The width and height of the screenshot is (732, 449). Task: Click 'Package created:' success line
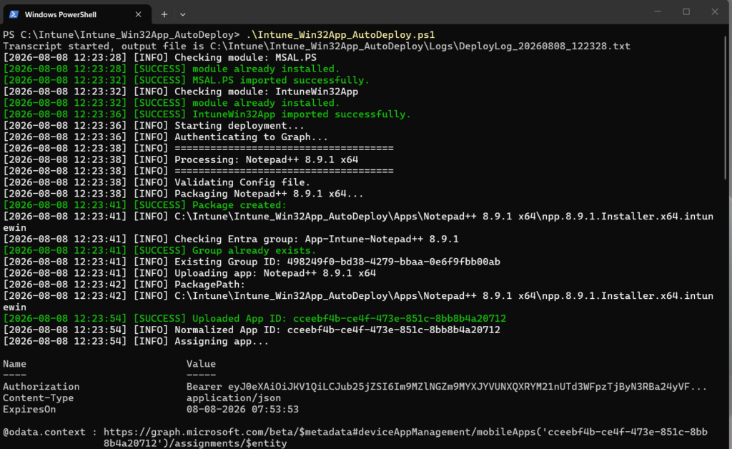coord(144,205)
